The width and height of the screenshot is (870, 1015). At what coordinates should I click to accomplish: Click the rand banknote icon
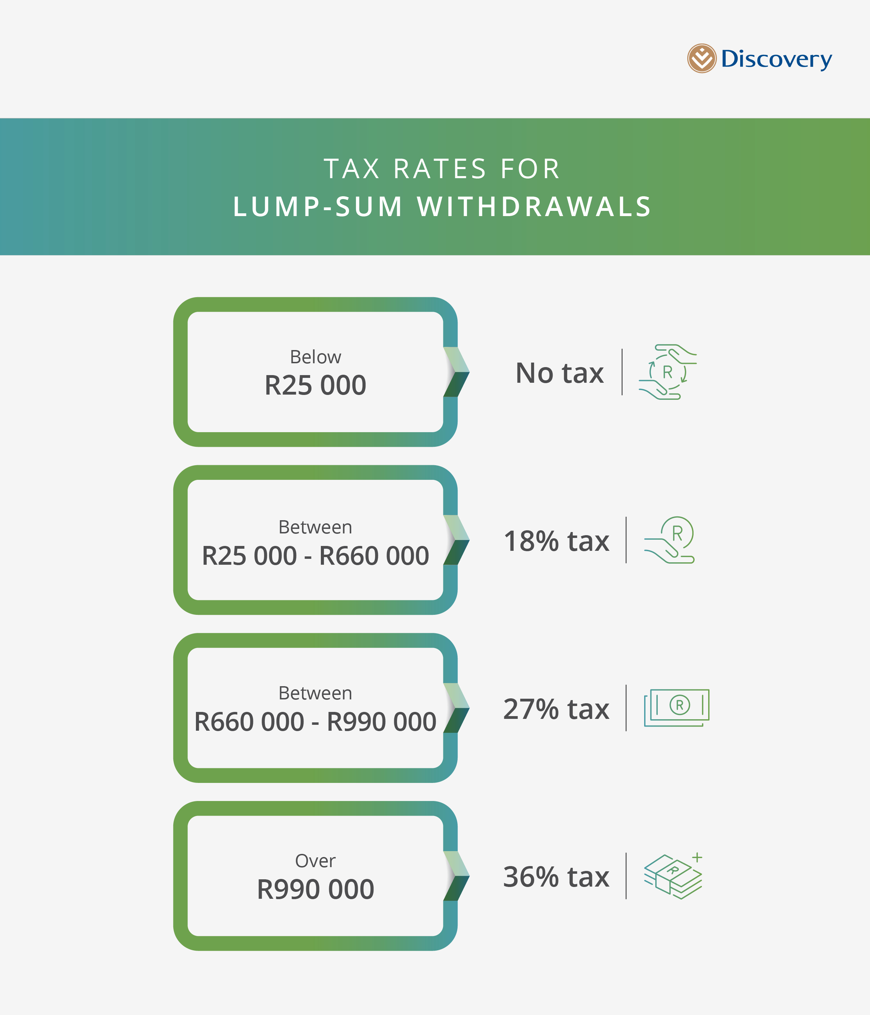pyautogui.click(x=677, y=707)
